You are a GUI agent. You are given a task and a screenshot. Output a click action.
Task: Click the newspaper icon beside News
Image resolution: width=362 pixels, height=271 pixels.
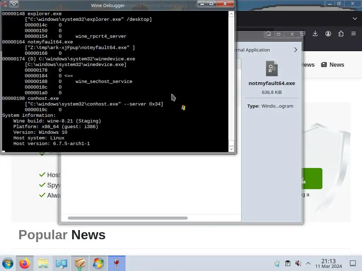324,65
